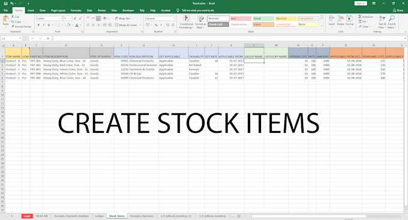Click the Percent Style button
The height and width of the screenshot is (220, 408).
pyautogui.click(x=156, y=25)
